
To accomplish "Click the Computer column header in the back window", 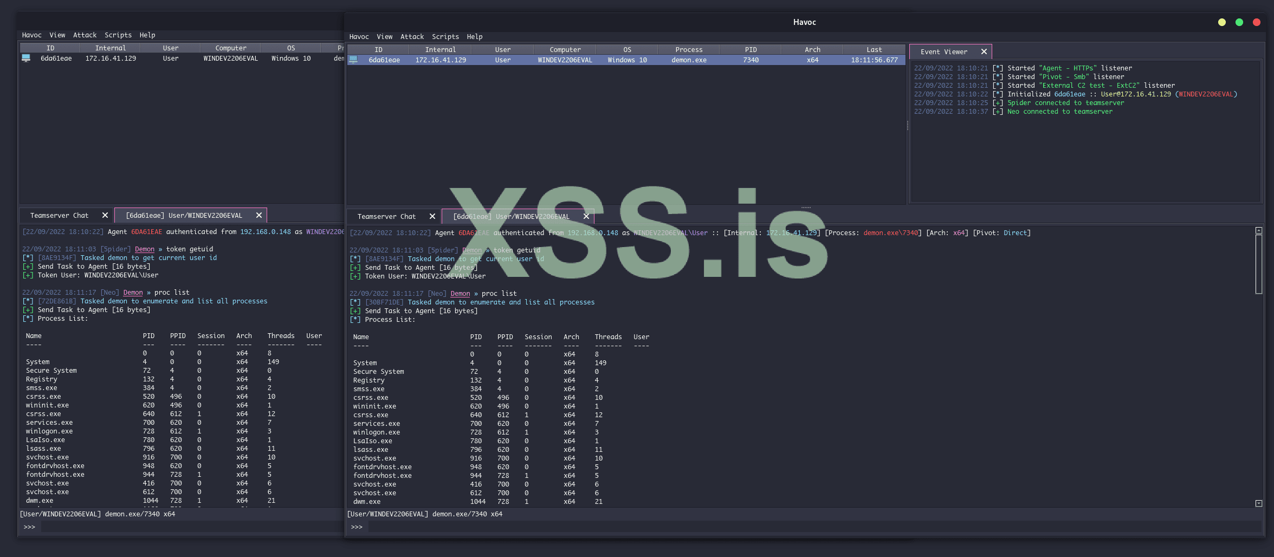I will 231,48.
